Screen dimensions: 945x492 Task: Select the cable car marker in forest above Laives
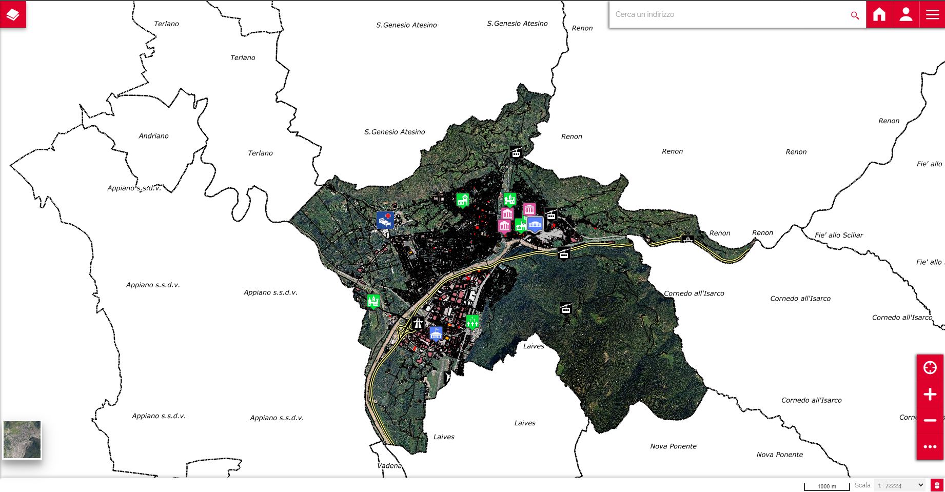coord(566,308)
